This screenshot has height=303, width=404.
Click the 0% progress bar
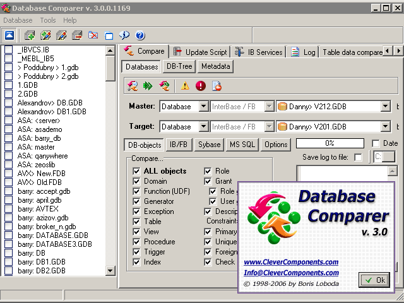[329, 144]
